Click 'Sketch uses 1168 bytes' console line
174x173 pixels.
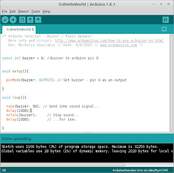(x=80, y=146)
